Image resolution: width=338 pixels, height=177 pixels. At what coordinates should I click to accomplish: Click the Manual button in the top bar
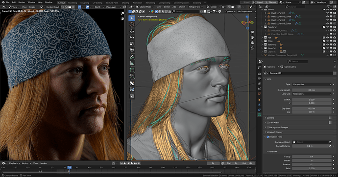(x=271, y=2)
